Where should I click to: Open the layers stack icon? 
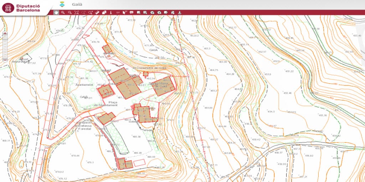click(104, 12)
